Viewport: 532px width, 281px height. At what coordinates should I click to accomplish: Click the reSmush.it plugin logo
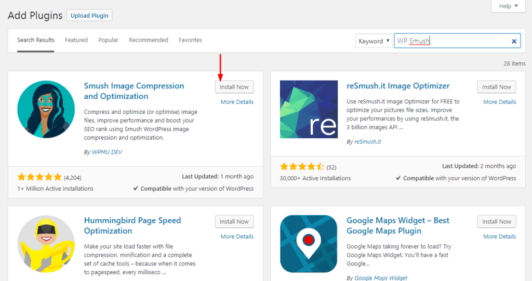(x=309, y=109)
